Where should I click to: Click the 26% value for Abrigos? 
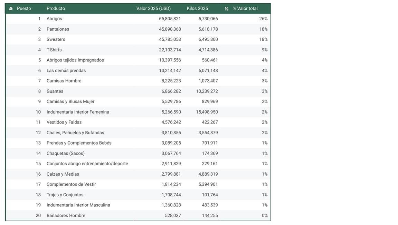click(x=264, y=19)
